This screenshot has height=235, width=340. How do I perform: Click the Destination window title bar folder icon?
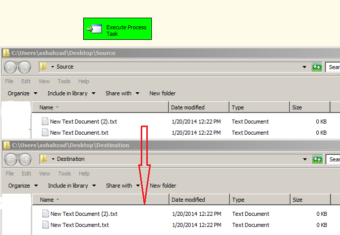7,145
